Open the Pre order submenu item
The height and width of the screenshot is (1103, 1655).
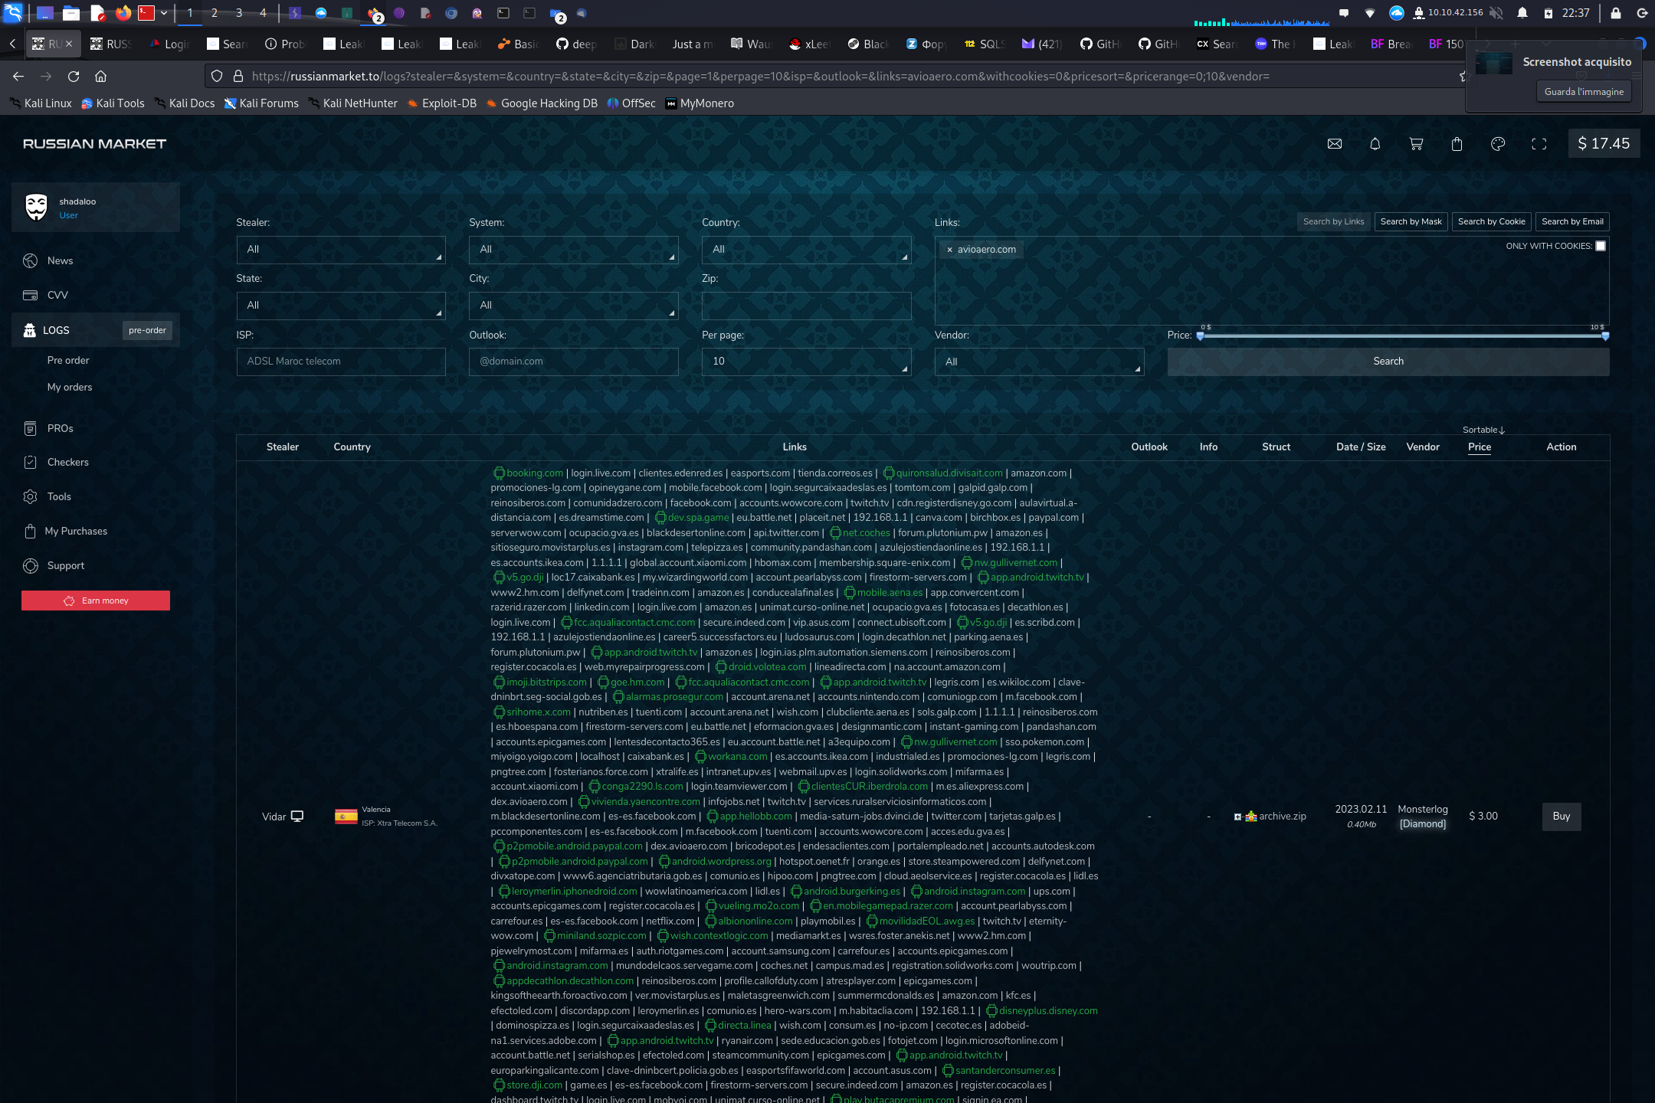click(x=68, y=361)
